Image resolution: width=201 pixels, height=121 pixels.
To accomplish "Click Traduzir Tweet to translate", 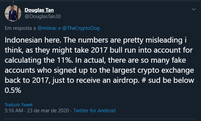I will pos(19,105).
